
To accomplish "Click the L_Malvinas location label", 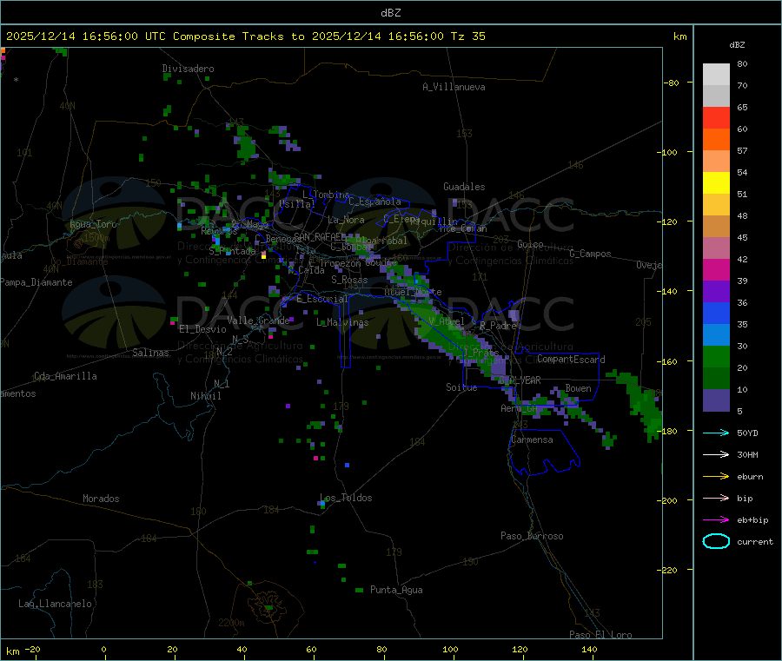I will tap(342, 322).
